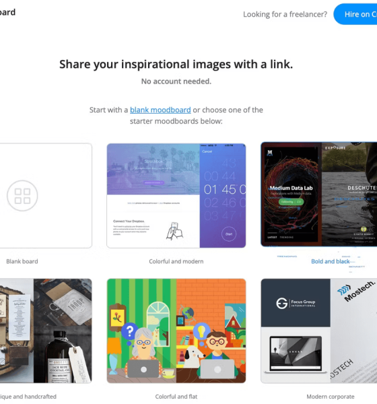Choose the Modern corporate moodboard thumbnail
This screenshot has width=377, height=404.
(x=318, y=331)
